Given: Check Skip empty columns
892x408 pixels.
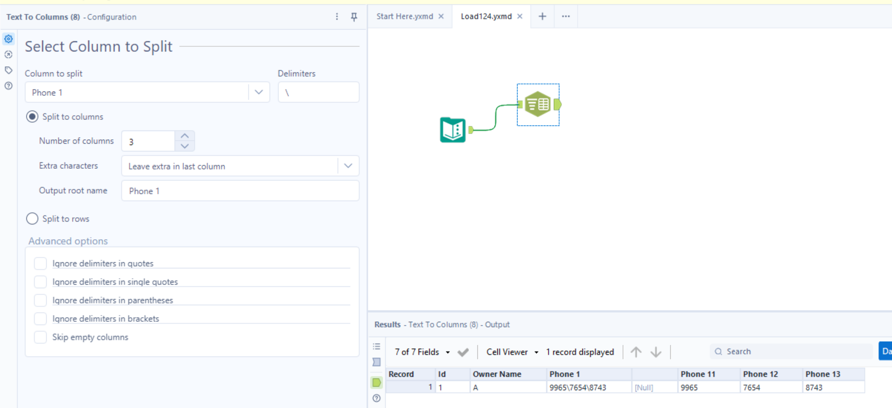Looking at the screenshot, I should click(40, 337).
